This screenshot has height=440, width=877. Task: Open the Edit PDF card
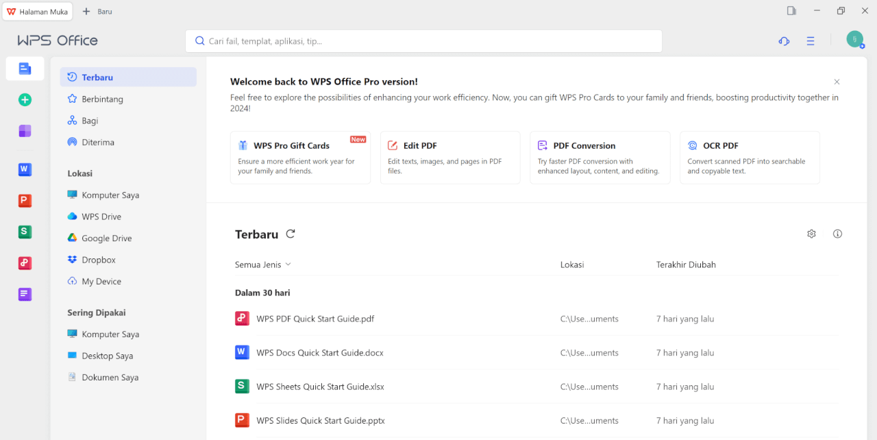[450, 158]
